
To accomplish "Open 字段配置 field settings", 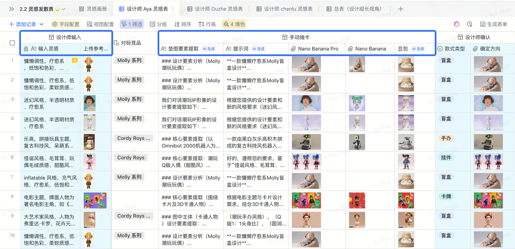I will pos(66,24).
